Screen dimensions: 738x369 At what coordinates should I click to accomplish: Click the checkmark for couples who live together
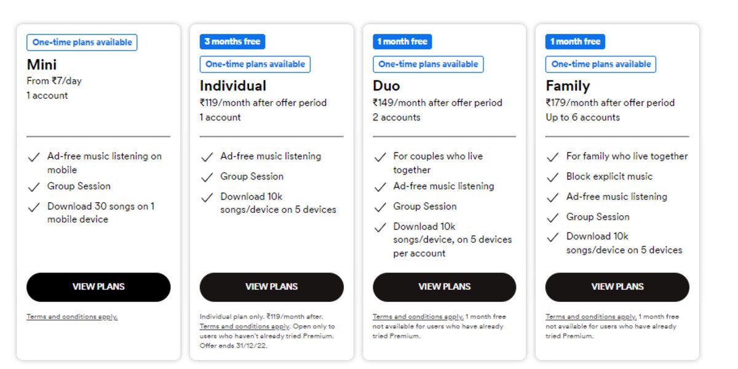(380, 157)
